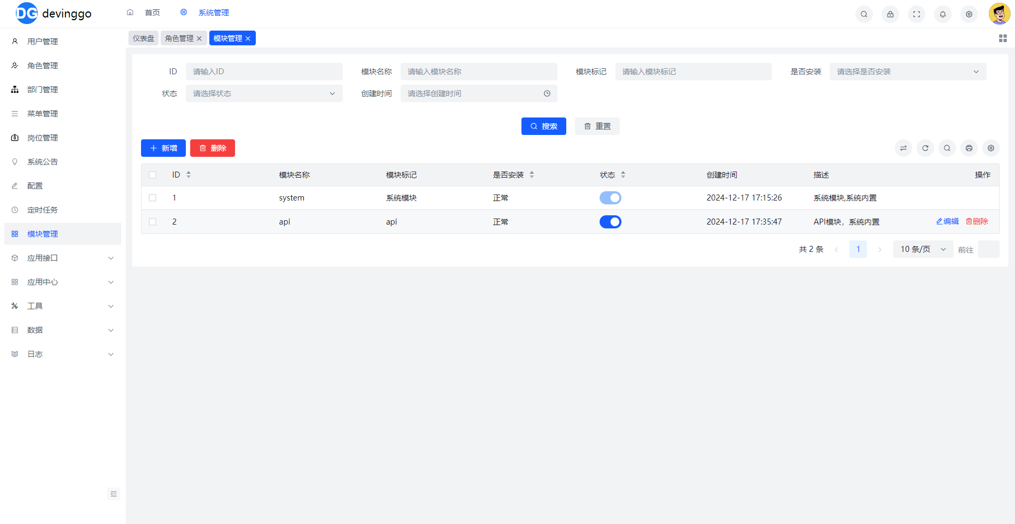This screenshot has height=524, width=1015.
Task: Go to 首页 in top nav
Action: 144,13
